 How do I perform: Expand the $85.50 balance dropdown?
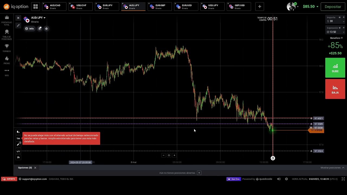[310, 6]
